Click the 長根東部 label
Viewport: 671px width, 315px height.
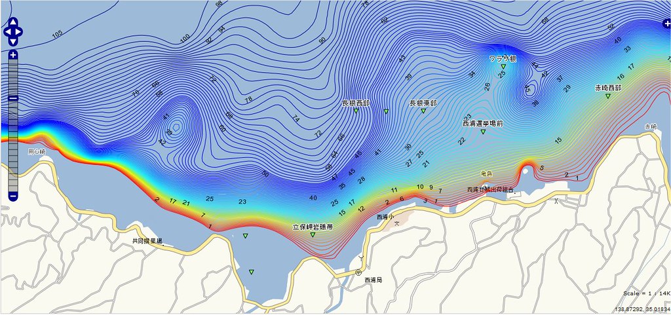[x=423, y=103]
